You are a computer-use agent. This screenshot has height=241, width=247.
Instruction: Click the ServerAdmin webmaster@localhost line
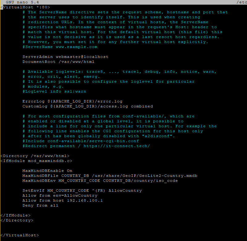pos(65,57)
